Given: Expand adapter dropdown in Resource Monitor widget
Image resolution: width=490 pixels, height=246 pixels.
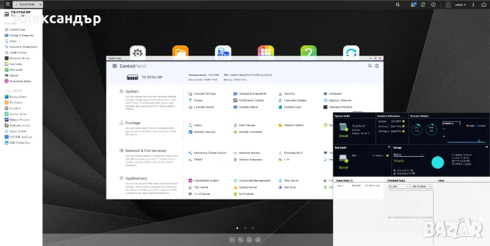Looking at the screenshot, I should click(451, 124).
